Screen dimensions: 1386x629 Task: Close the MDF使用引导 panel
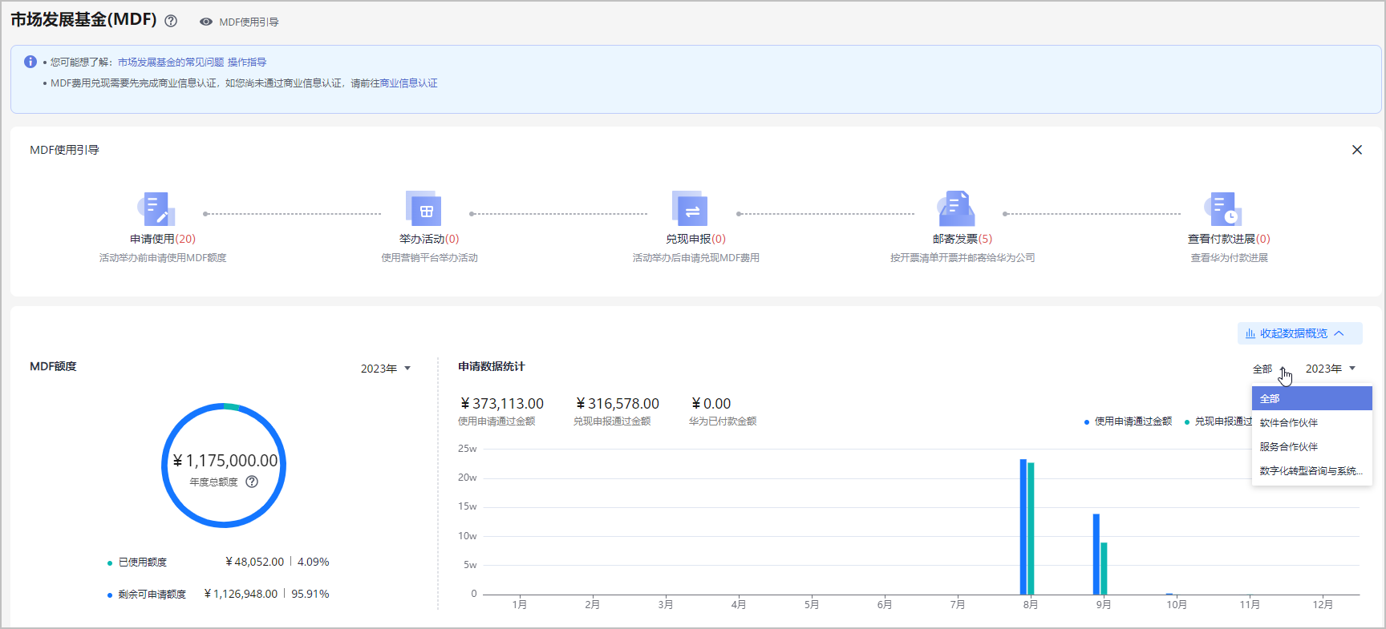tap(1356, 150)
